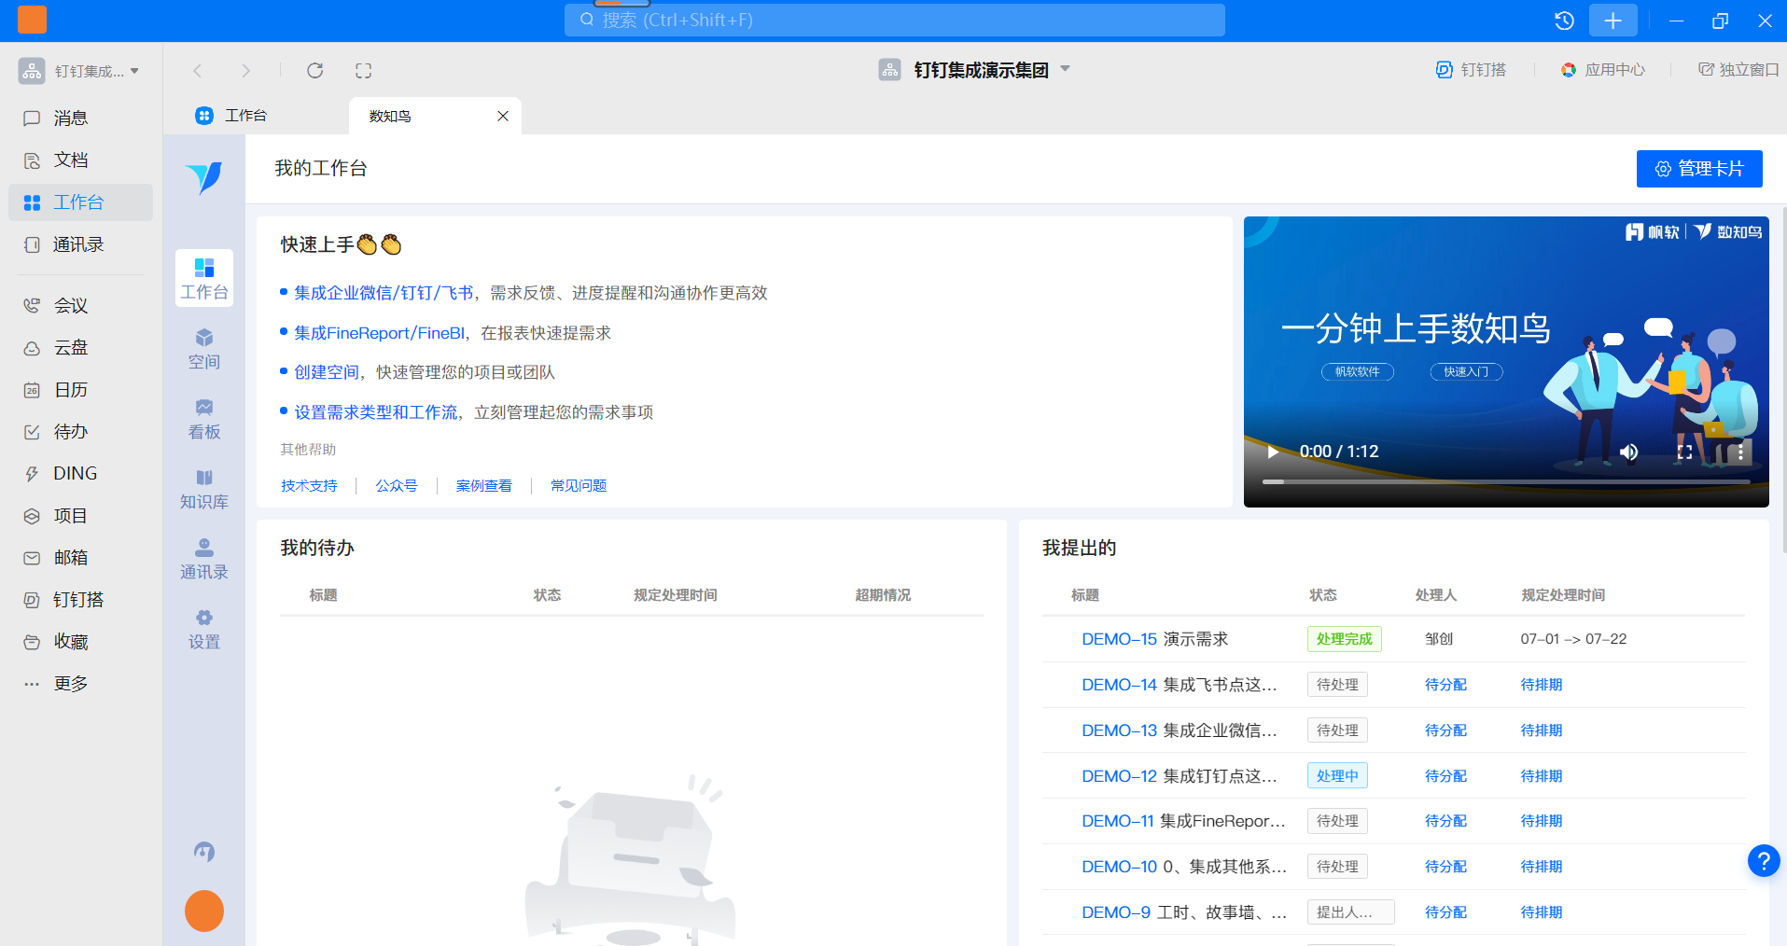Select 工作台 in the 数知鸟 sidebar
Image resolution: width=1787 pixels, height=946 pixels.
(x=204, y=279)
